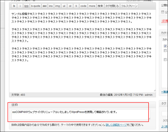Apply strikethrough using the del button
Screen dimensions: 168x132
click(44, 6)
